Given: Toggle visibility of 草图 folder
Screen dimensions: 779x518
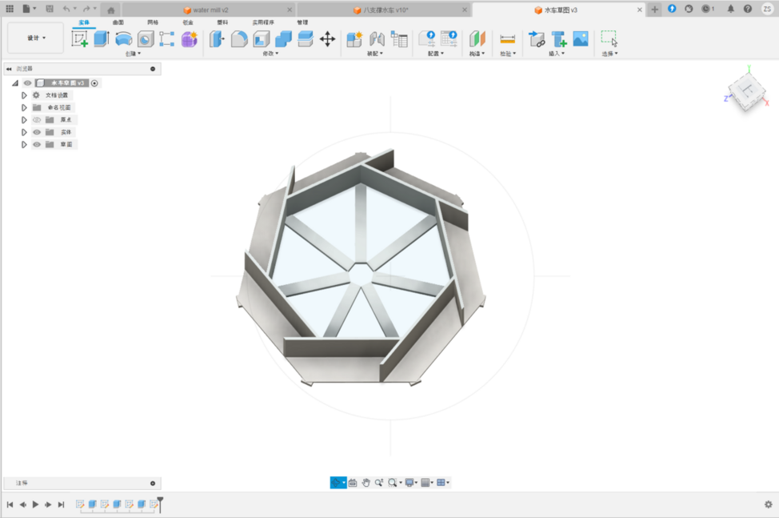Looking at the screenshot, I should 37,144.
